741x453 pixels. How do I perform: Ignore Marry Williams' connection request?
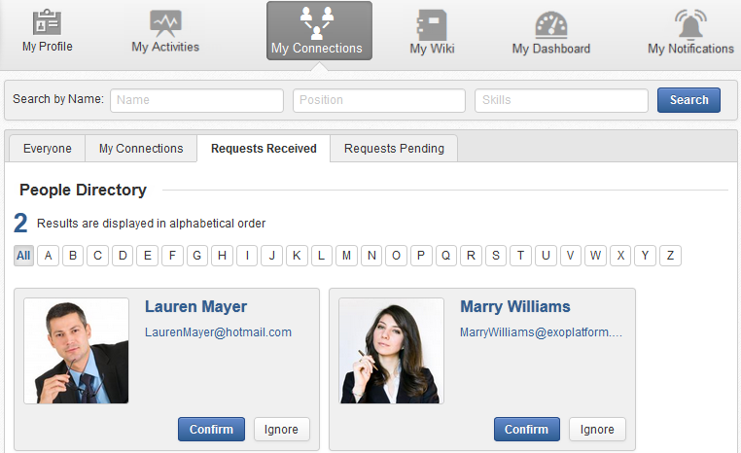[x=597, y=430]
